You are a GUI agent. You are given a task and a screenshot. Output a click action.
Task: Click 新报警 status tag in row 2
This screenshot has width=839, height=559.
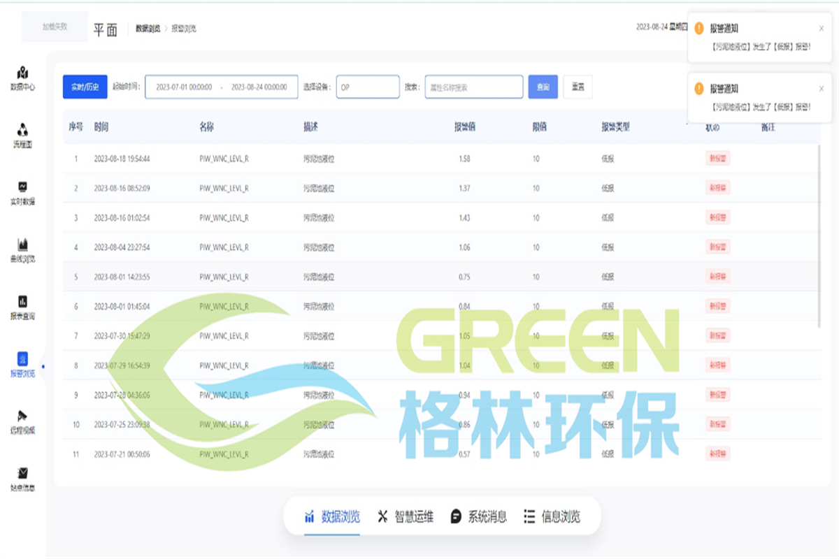pyautogui.click(x=717, y=188)
